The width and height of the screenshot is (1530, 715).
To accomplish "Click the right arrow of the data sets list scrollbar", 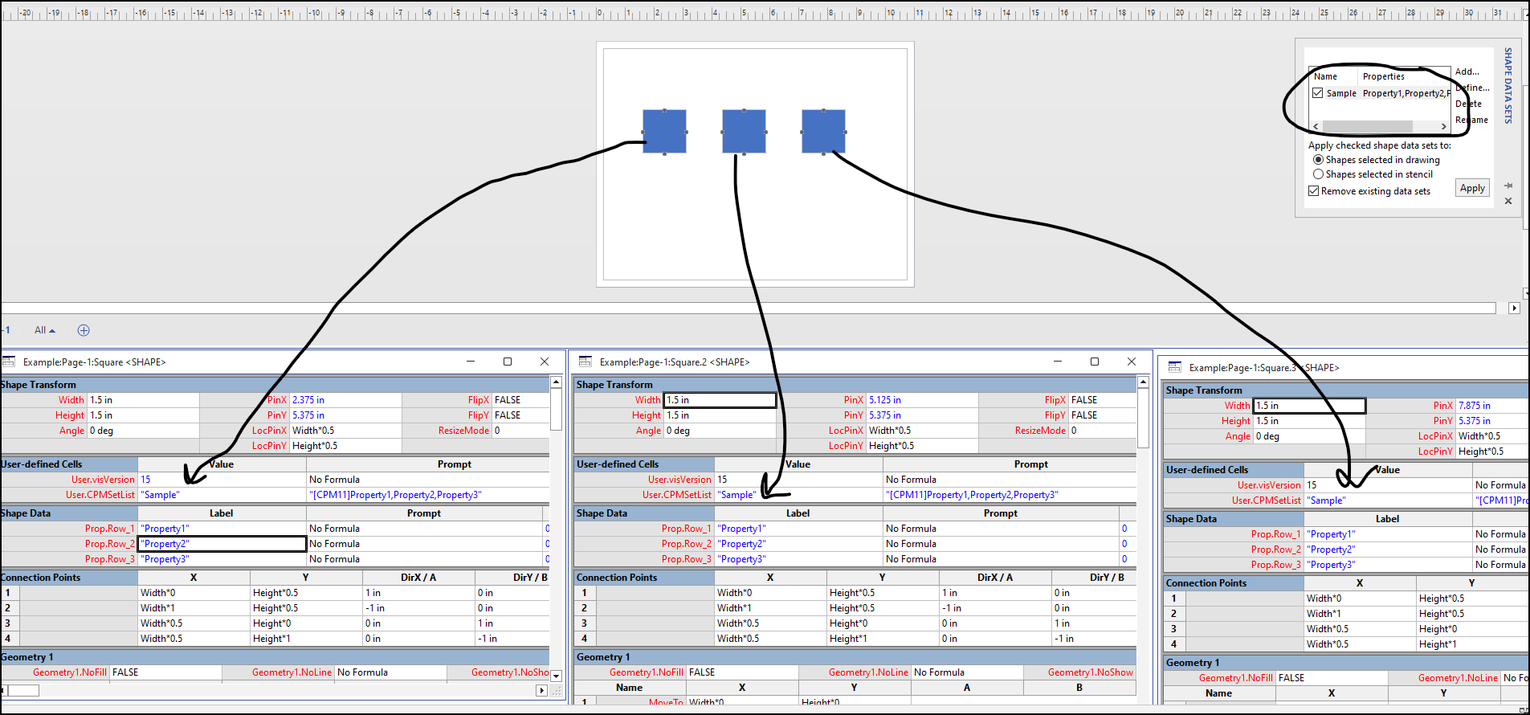I will coord(1443,126).
